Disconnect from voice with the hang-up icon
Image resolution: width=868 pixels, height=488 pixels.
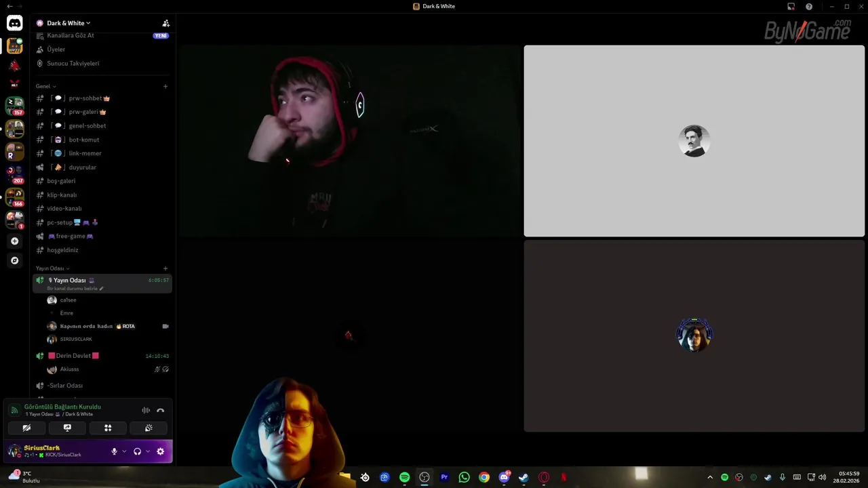tap(161, 411)
